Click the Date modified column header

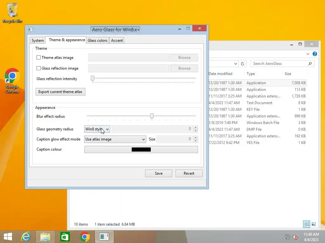(x=220, y=74)
